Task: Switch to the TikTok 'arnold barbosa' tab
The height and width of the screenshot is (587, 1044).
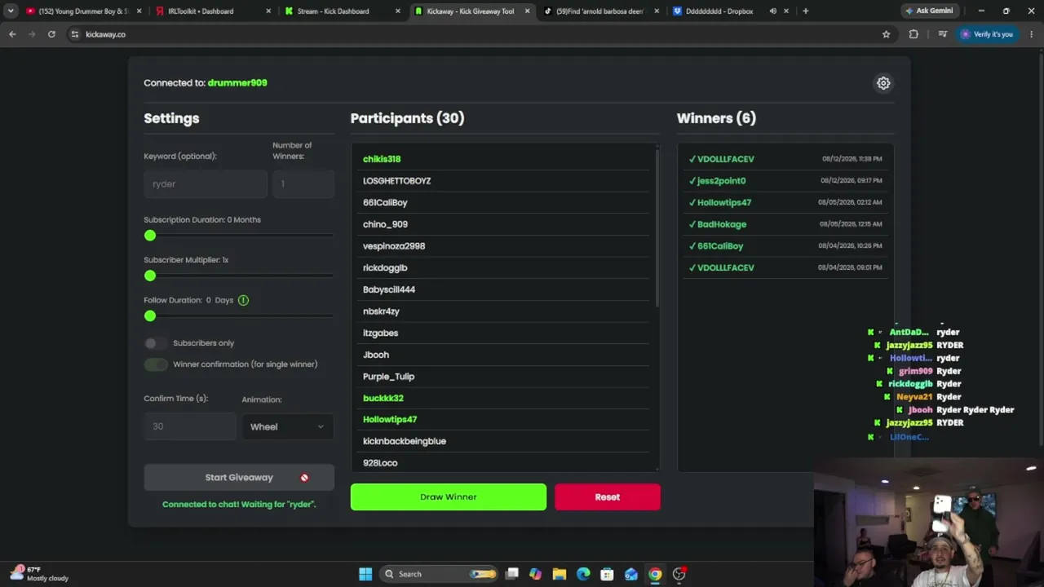Action: point(599,11)
